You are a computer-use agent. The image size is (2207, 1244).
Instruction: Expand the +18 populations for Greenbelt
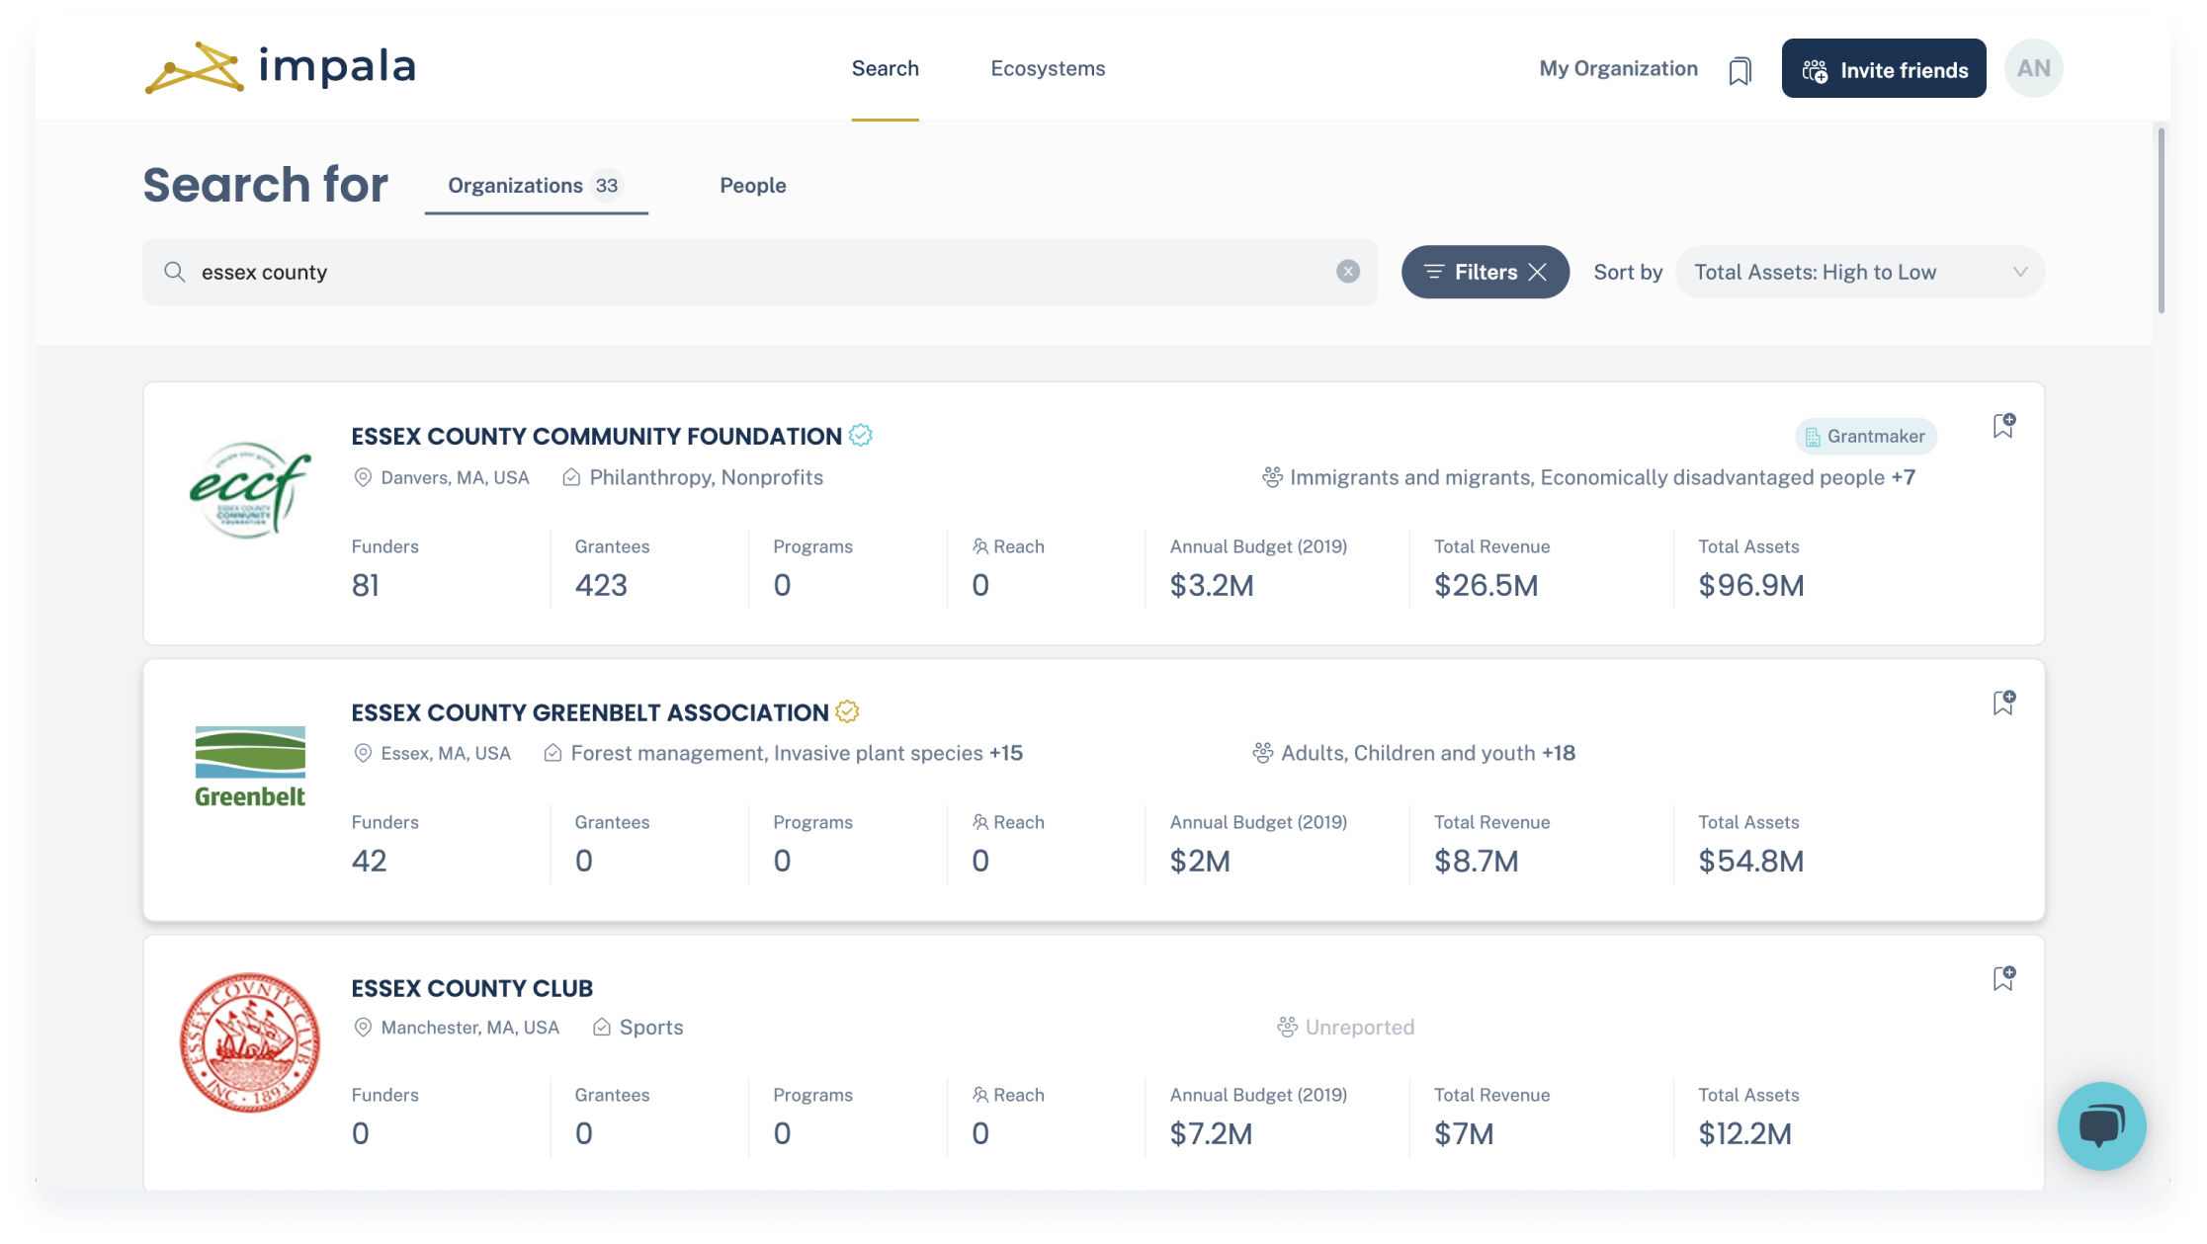[x=1558, y=753]
